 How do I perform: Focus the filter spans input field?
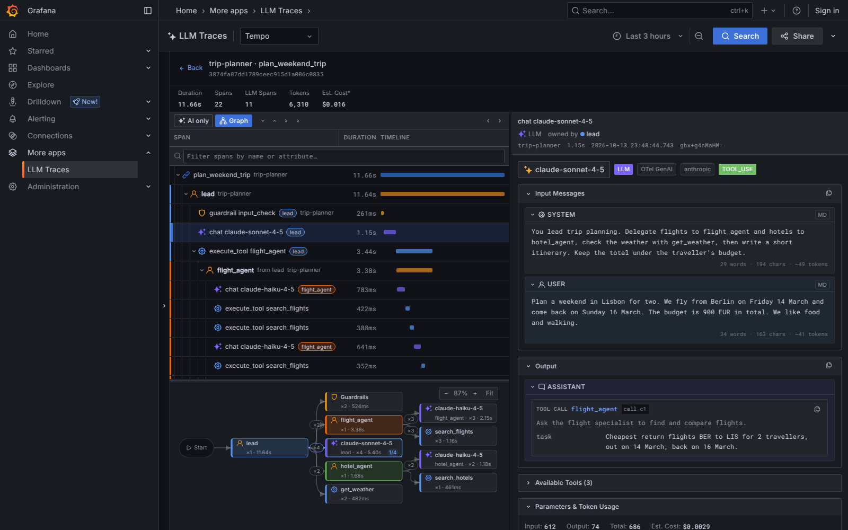coord(343,156)
